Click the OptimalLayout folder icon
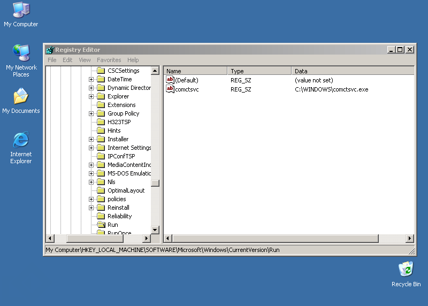The image size is (428, 306). pos(101,190)
